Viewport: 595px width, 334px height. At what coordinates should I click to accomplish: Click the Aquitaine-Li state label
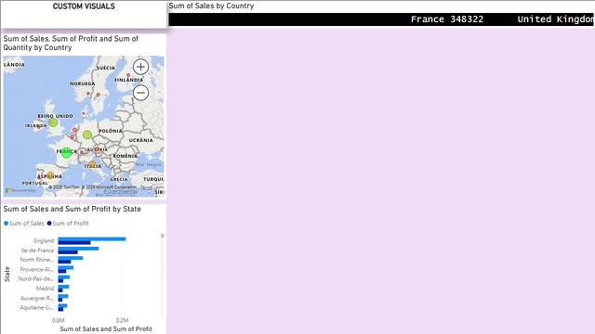[x=37, y=307]
